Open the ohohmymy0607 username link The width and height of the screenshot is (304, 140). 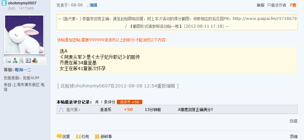[x=22, y=3]
